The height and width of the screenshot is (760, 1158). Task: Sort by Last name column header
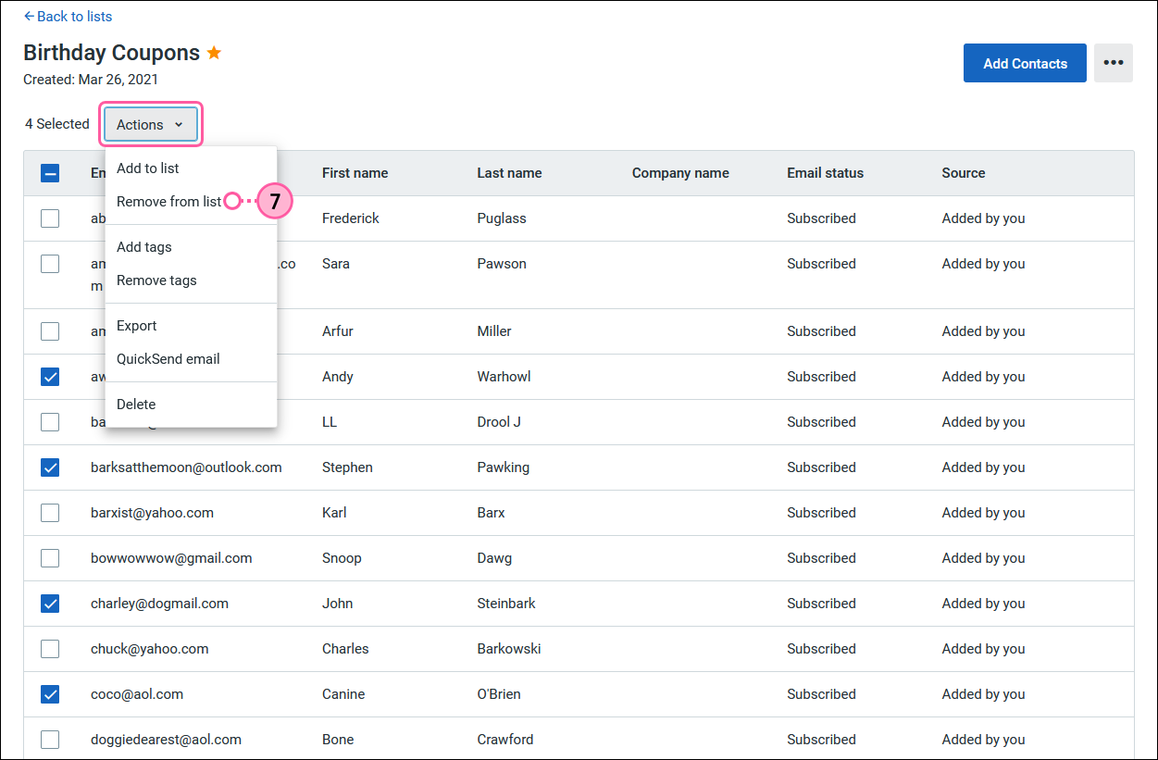[509, 173]
